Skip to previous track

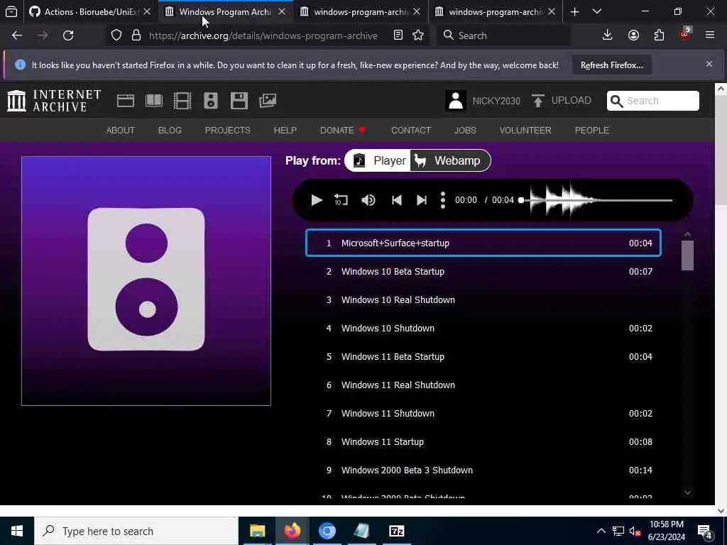click(396, 200)
